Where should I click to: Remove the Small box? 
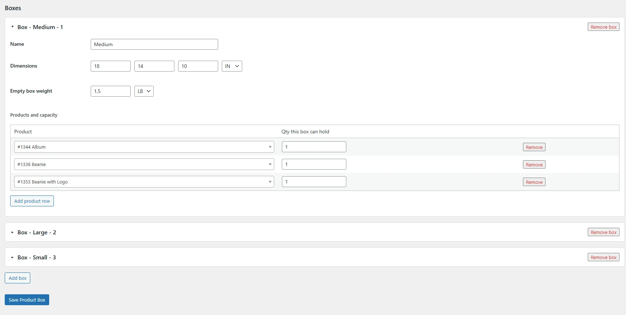(603, 257)
